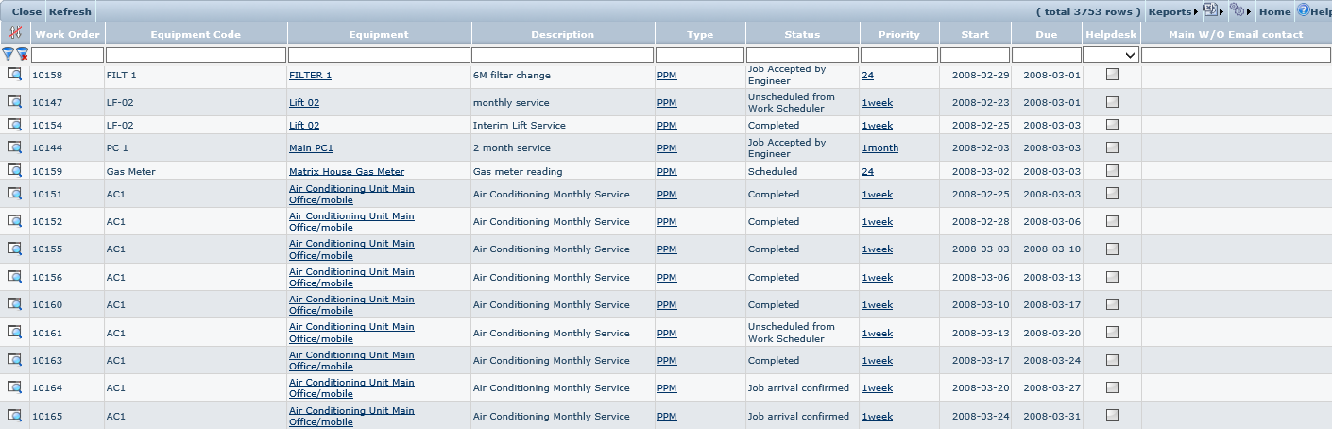Apply the filter using the funnel icon
The width and height of the screenshot is (1332, 429).
8,55
